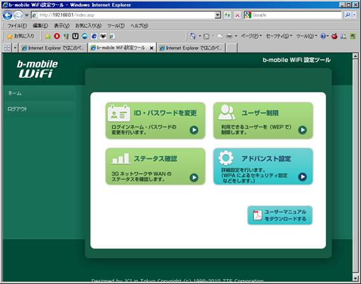Click the b-mobile WiFi logo

pyautogui.click(x=37, y=69)
